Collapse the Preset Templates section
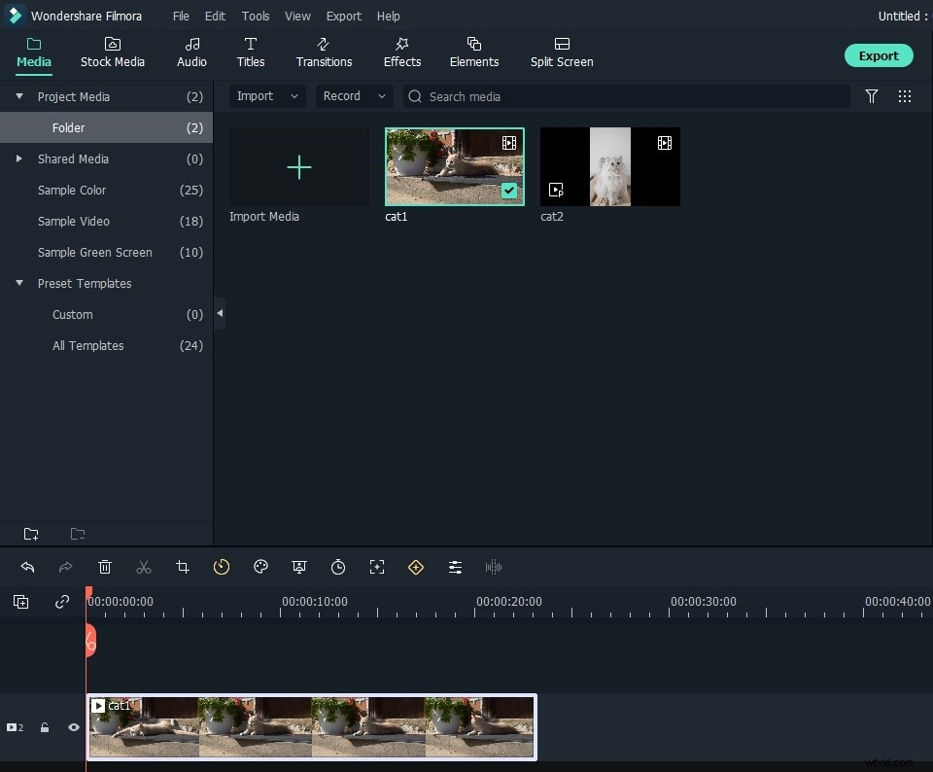The height and width of the screenshot is (772, 933). pos(18,283)
